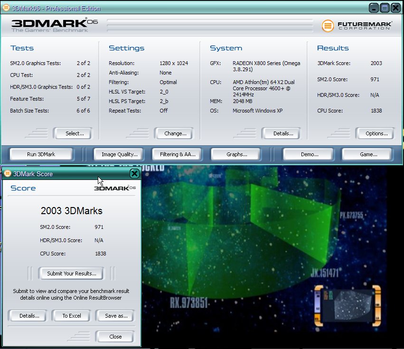Start benchmark with Run 3DMark
Screen dimensions: 404x349
point(41,154)
